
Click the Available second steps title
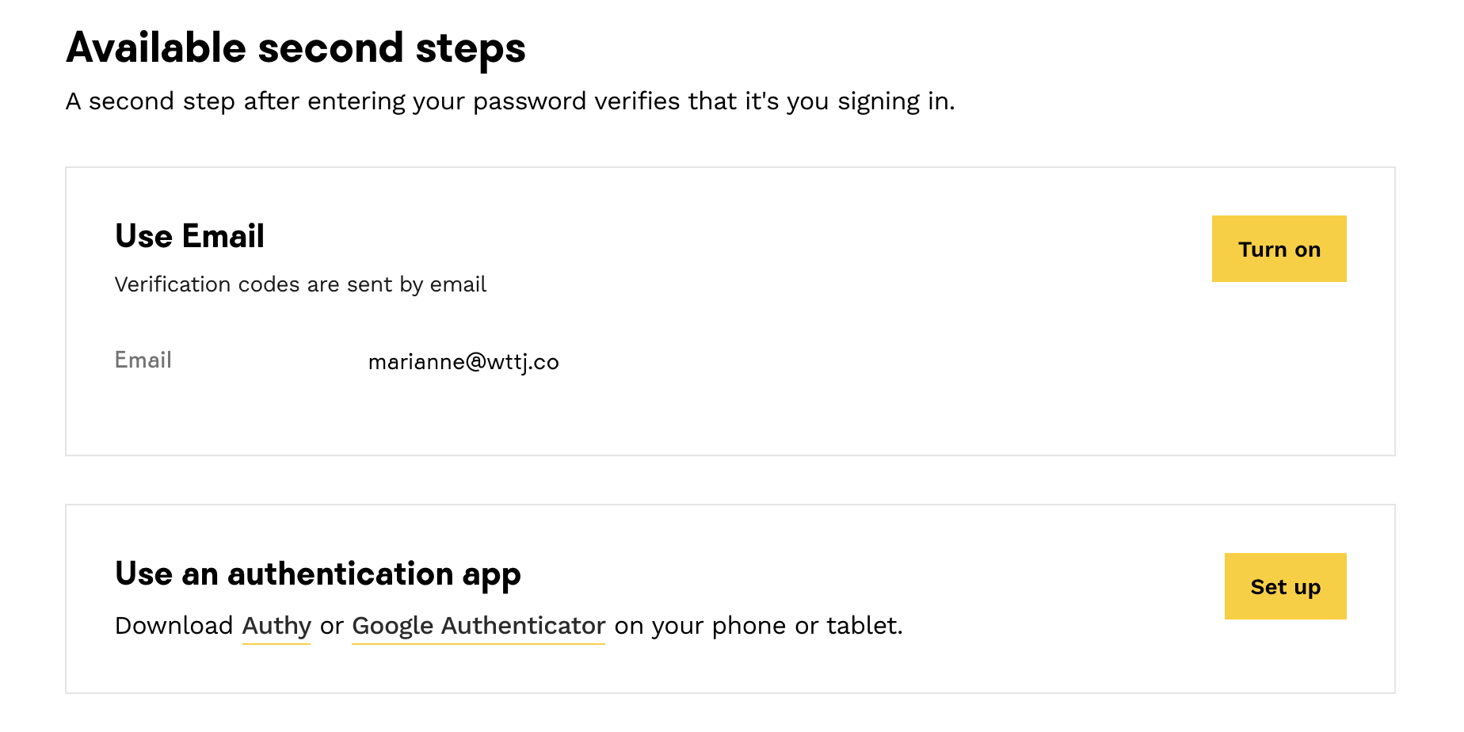click(295, 48)
